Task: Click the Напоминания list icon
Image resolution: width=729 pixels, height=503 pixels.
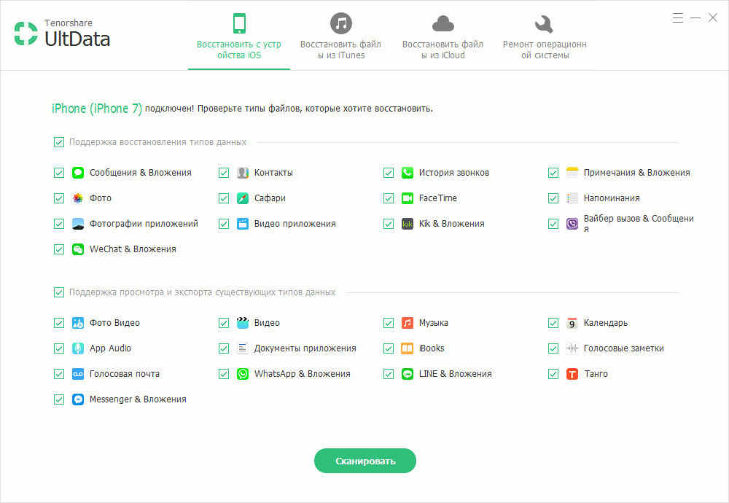Action: coord(572,198)
